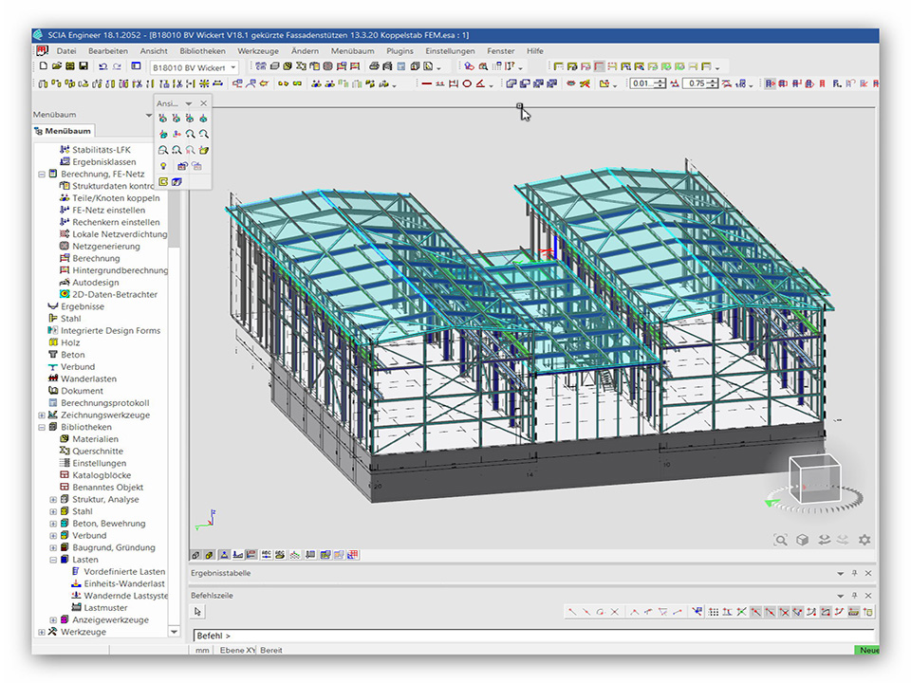Click the view cube icon beside magnifier
This screenshot has width=911, height=683.
coord(802,540)
